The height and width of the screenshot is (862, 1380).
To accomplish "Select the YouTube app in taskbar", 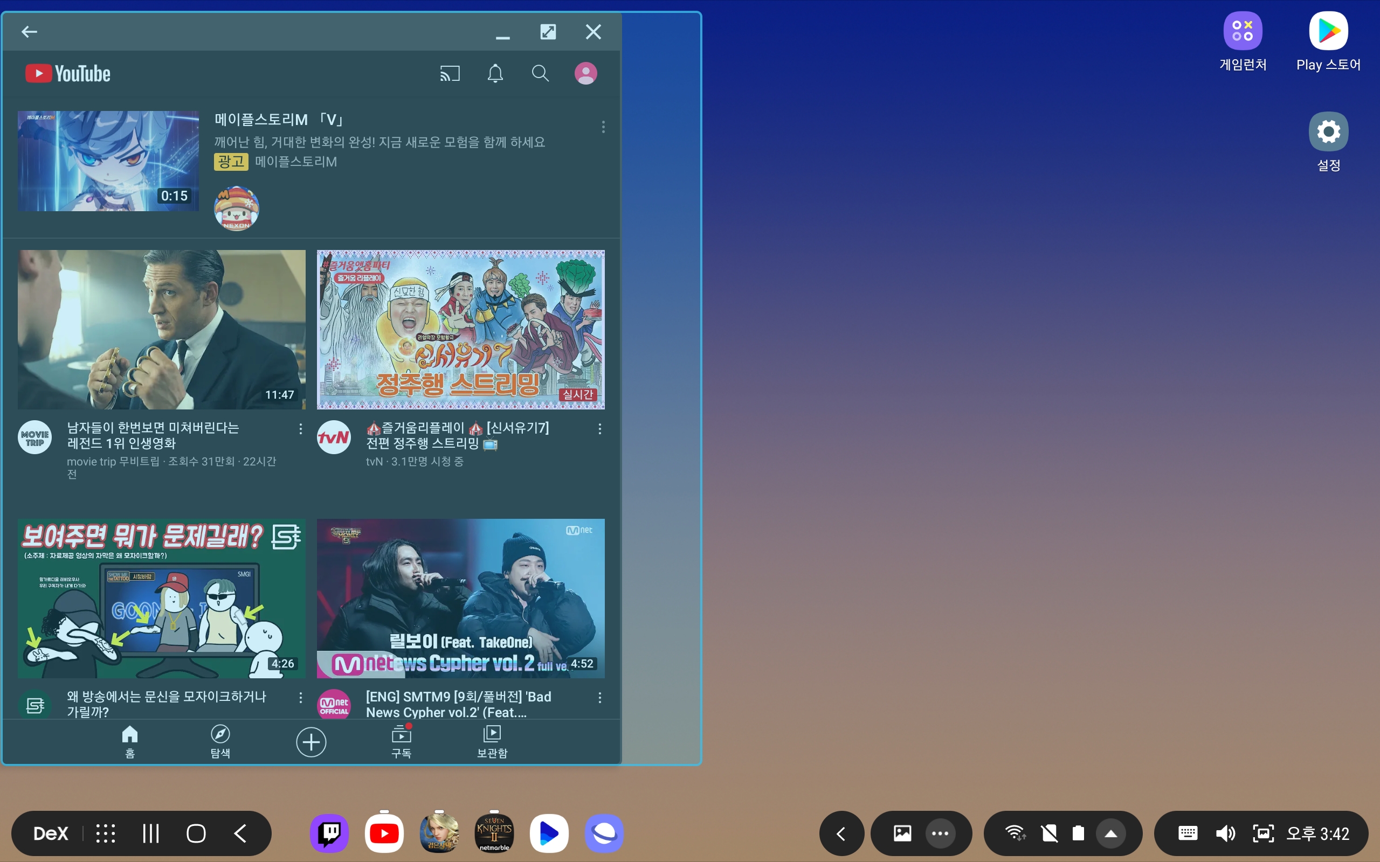I will pos(384,833).
